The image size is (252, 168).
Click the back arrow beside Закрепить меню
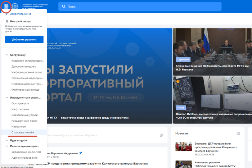click(x=7, y=14)
